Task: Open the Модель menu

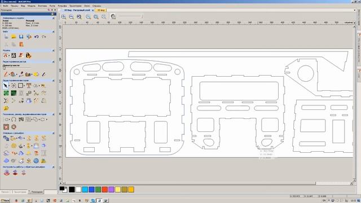Action: pyautogui.click(x=32, y=6)
